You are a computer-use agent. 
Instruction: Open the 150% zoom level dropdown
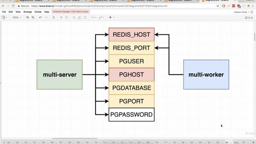point(17,17)
